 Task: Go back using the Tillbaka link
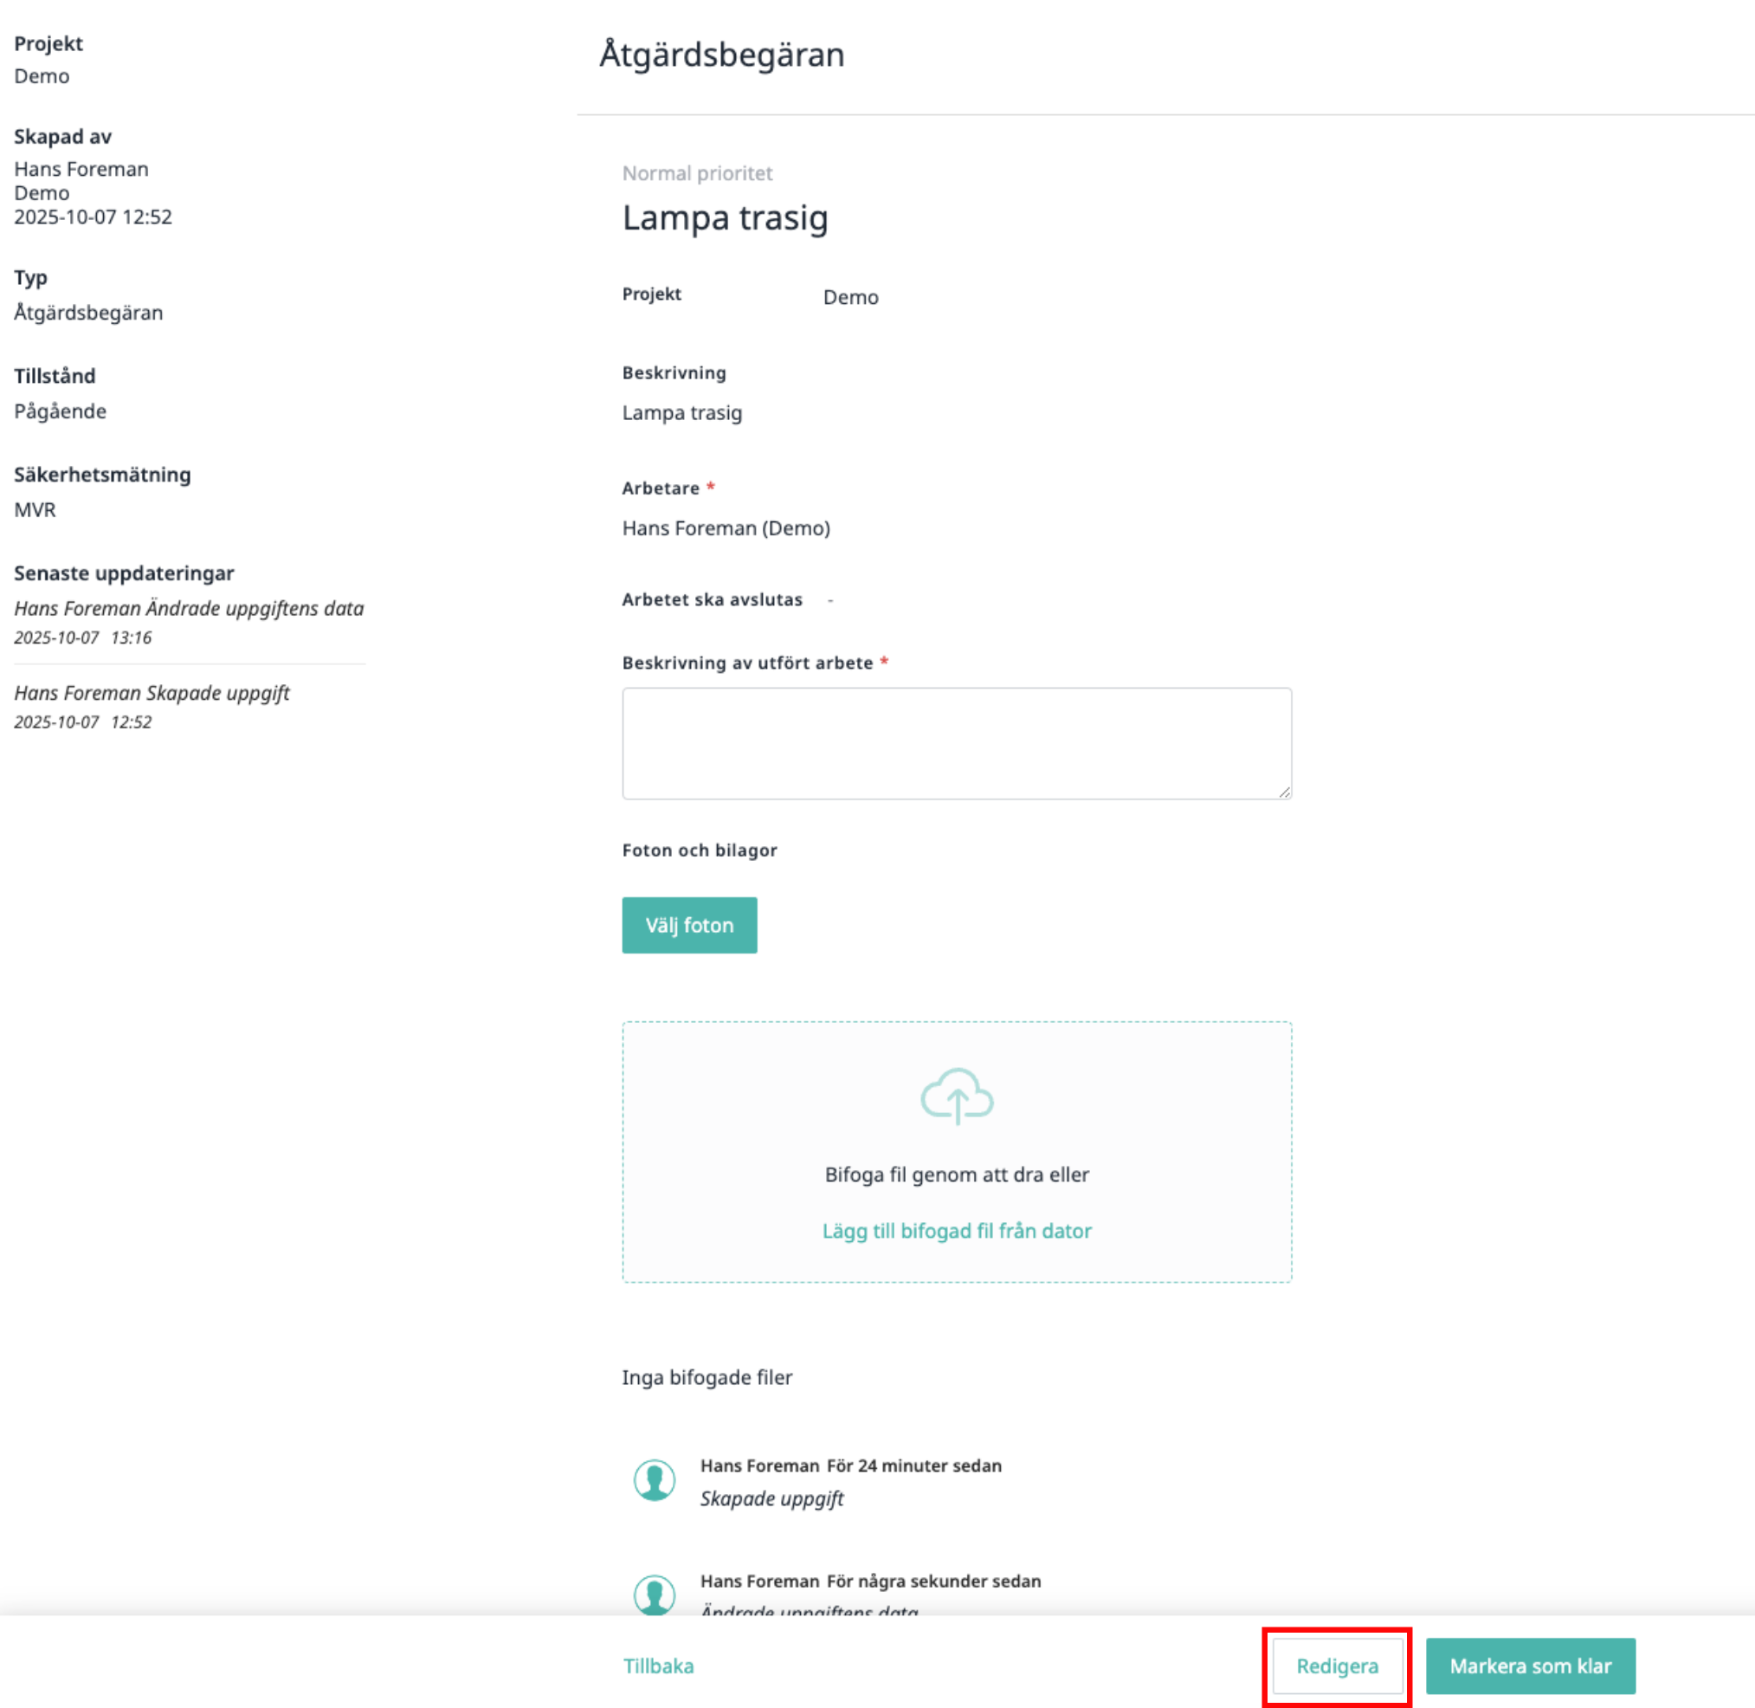(x=658, y=1666)
